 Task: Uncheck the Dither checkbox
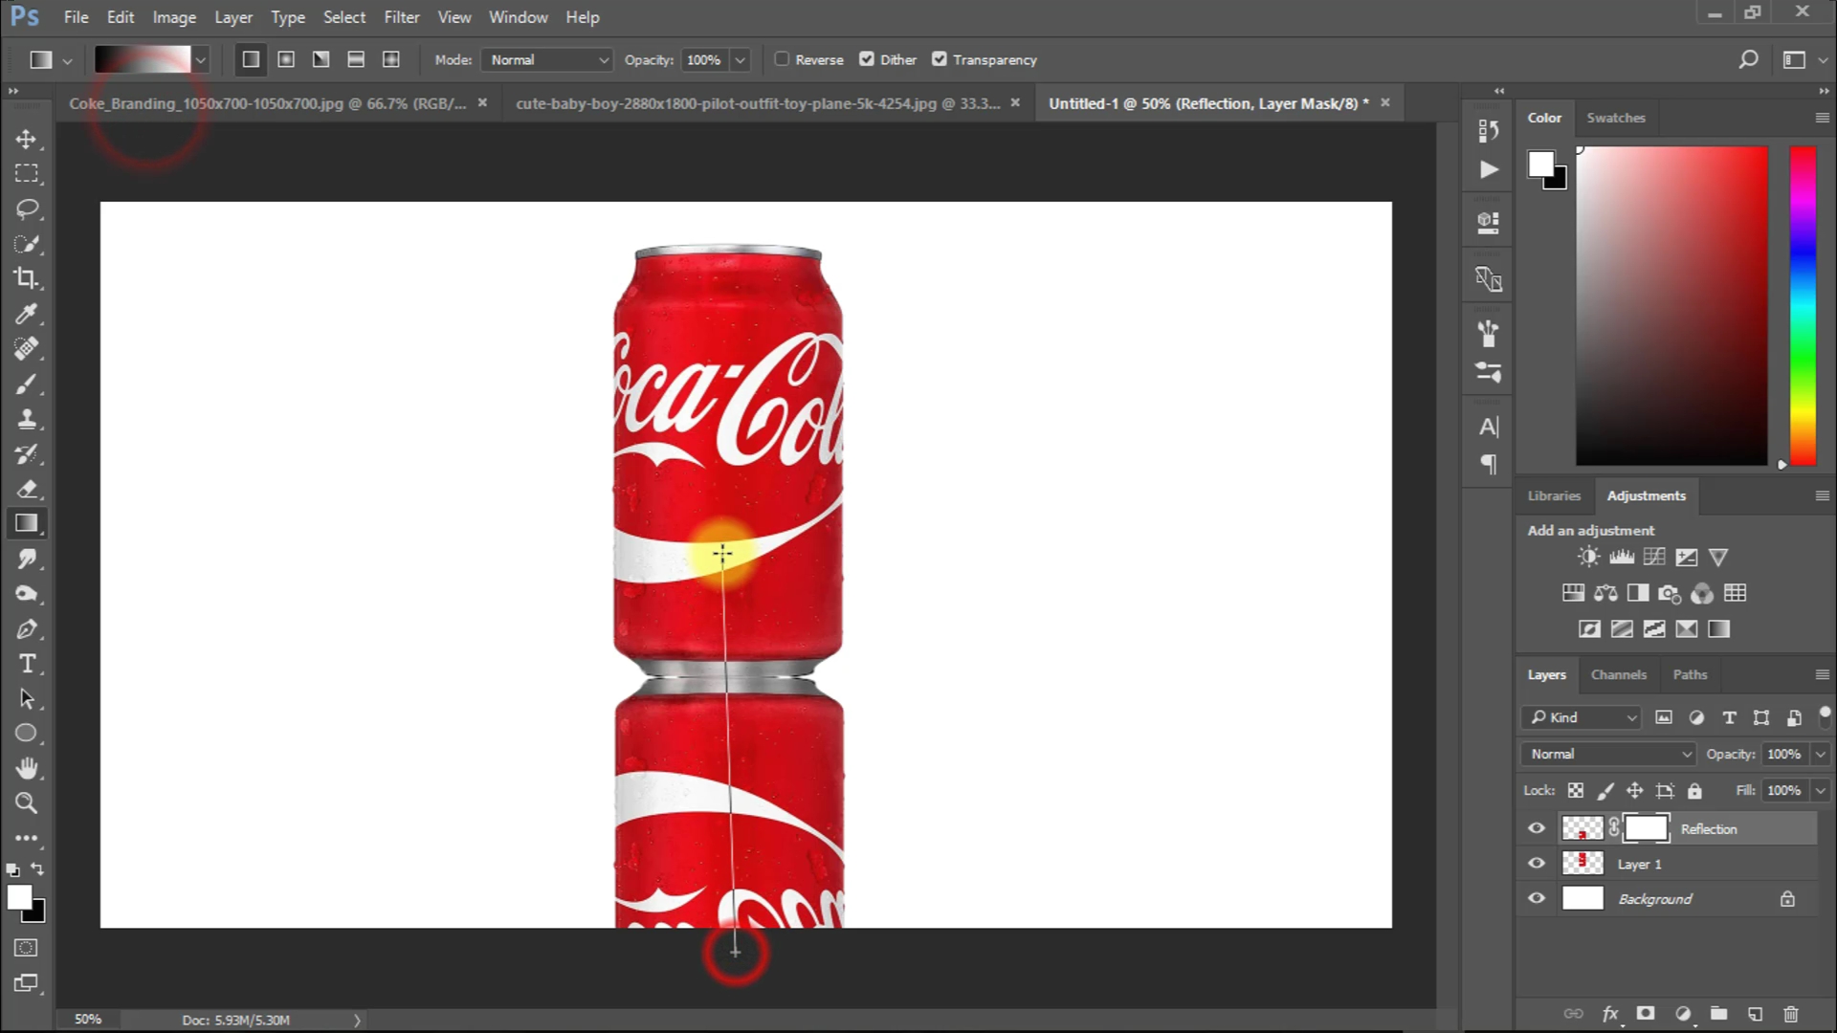[x=867, y=59]
